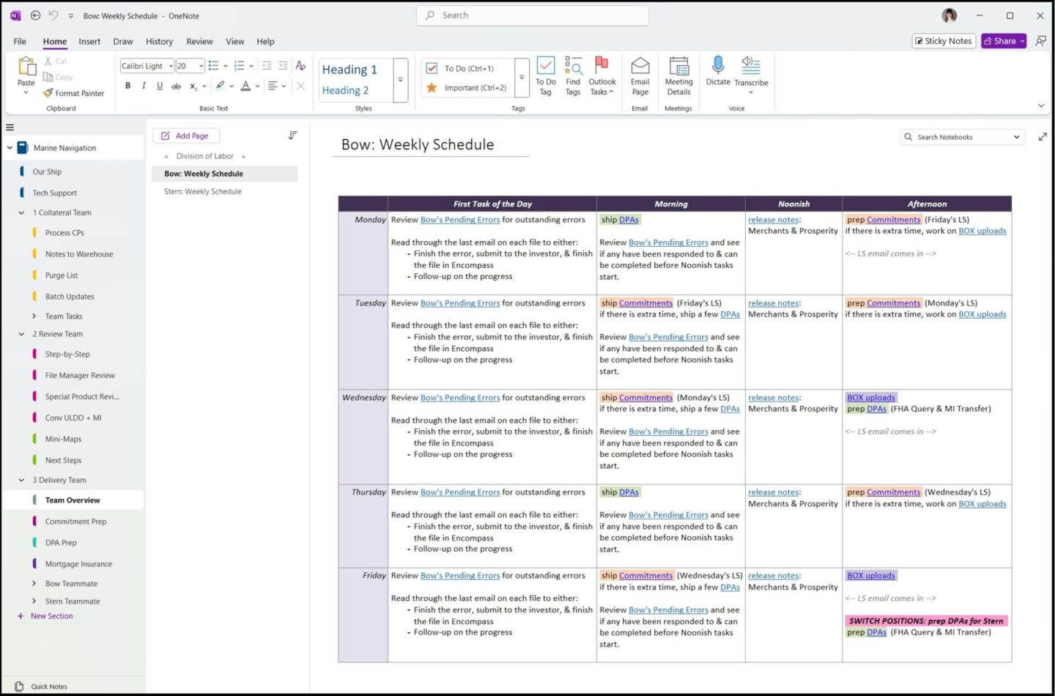Image resolution: width=1055 pixels, height=696 pixels.
Task: Open the font name dropdown
Action: click(x=171, y=66)
